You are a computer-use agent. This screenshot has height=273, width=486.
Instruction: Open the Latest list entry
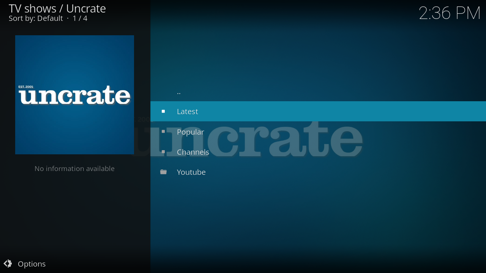tap(188, 111)
